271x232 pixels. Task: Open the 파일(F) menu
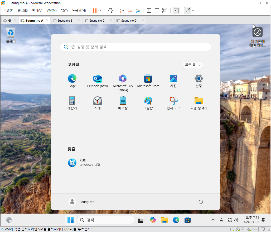pos(8,11)
